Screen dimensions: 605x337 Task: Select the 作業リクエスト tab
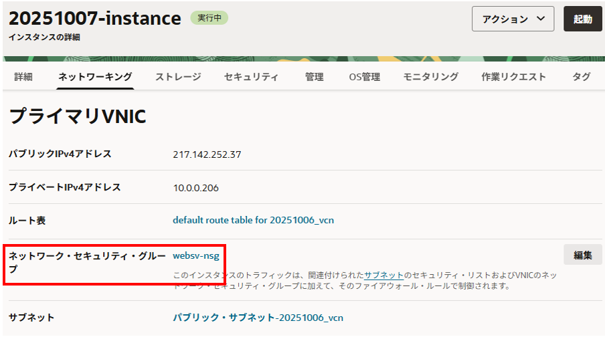[x=513, y=77]
